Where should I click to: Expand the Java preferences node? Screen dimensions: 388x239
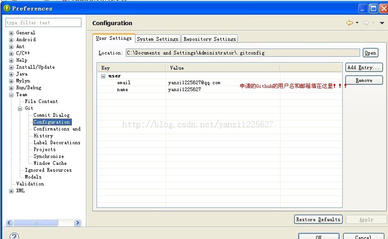click(x=11, y=74)
